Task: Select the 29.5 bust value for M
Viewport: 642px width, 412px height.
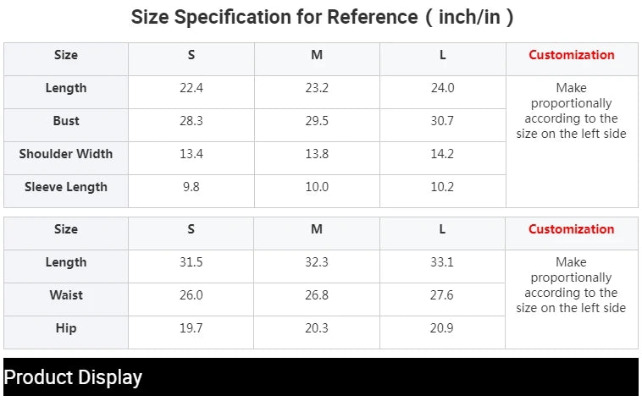Action: coord(317,121)
